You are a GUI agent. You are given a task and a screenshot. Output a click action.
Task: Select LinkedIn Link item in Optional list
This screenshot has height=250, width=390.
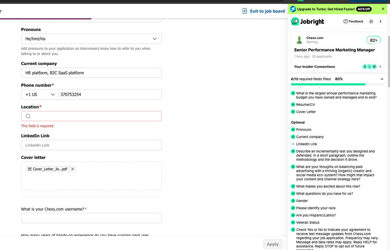click(x=307, y=144)
